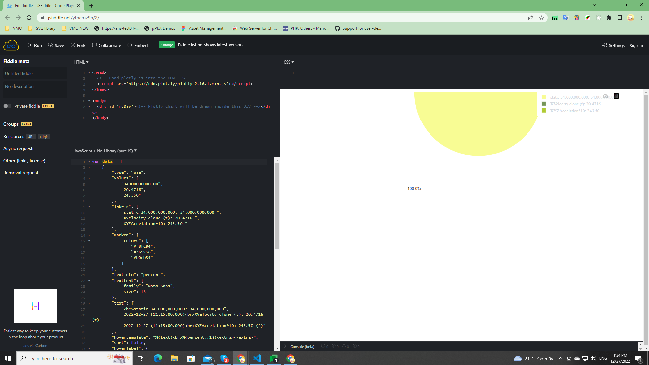Image resolution: width=649 pixels, height=365 pixels.
Task: Click the camera icon to download the chart
Action: pyautogui.click(x=605, y=96)
